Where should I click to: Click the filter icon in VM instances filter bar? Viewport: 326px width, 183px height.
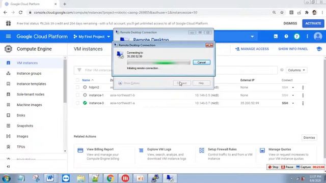tap(79, 70)
